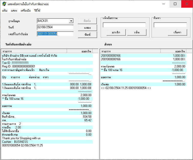Expand the ฐานข้อมูล dropdown showing BACK01
Viewport: 193px width, 160px height.
[71, 21]
